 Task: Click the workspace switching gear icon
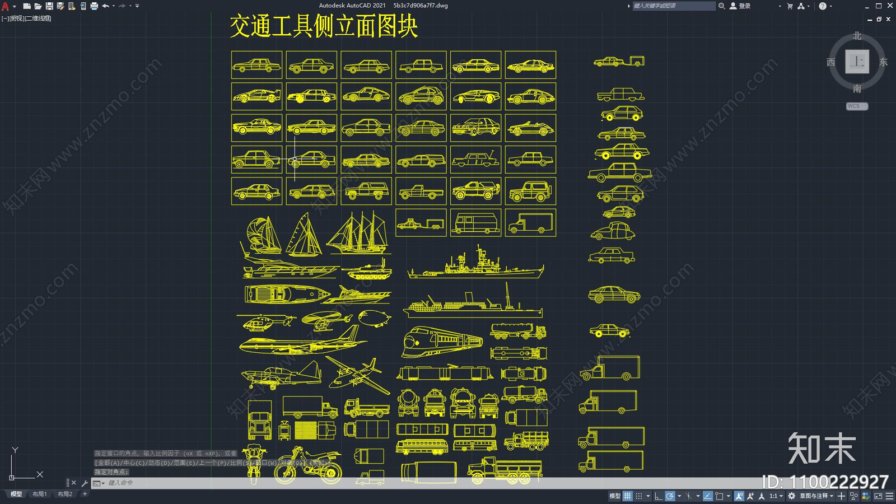coord(791,496)
